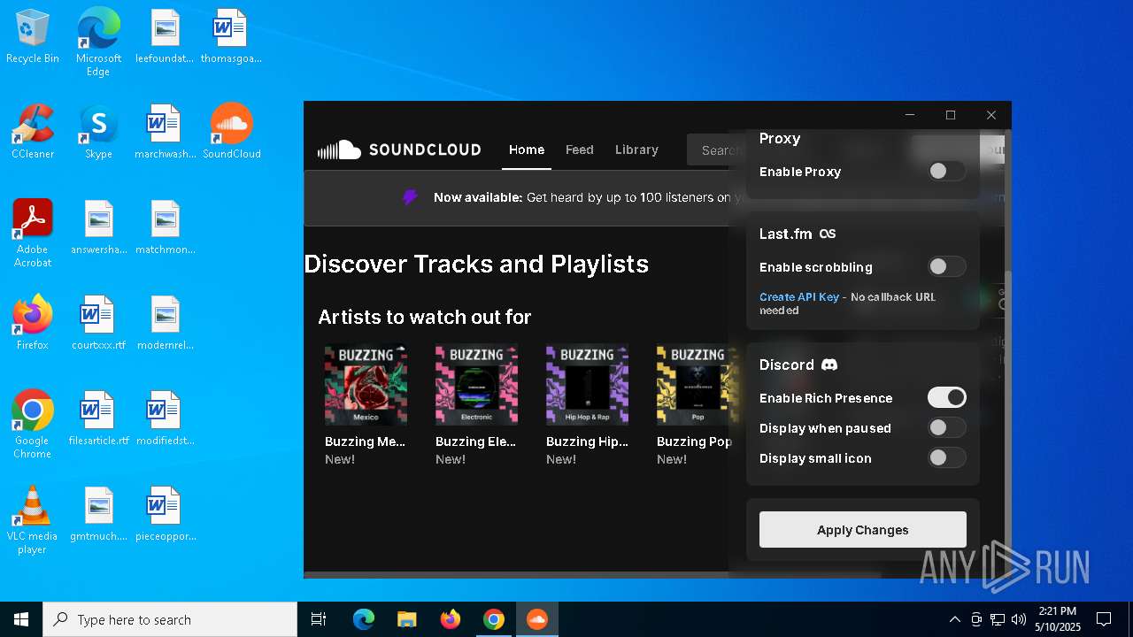Image resolution: width=1133 pixels, height=637 pixels.
Task: Open the Recycle Bin desktop icon
Action: [33, 37]
